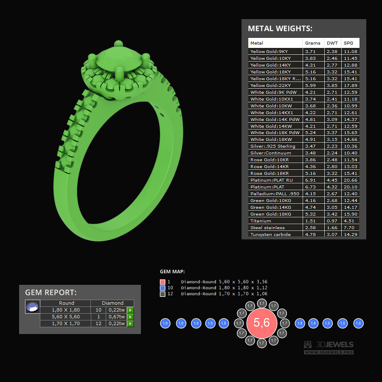The width and height of the screenshot is (382, 382).
Task: Click the 3.47 grams value for Silver:.925 Sterling
Action: click(x=310, y=146)
